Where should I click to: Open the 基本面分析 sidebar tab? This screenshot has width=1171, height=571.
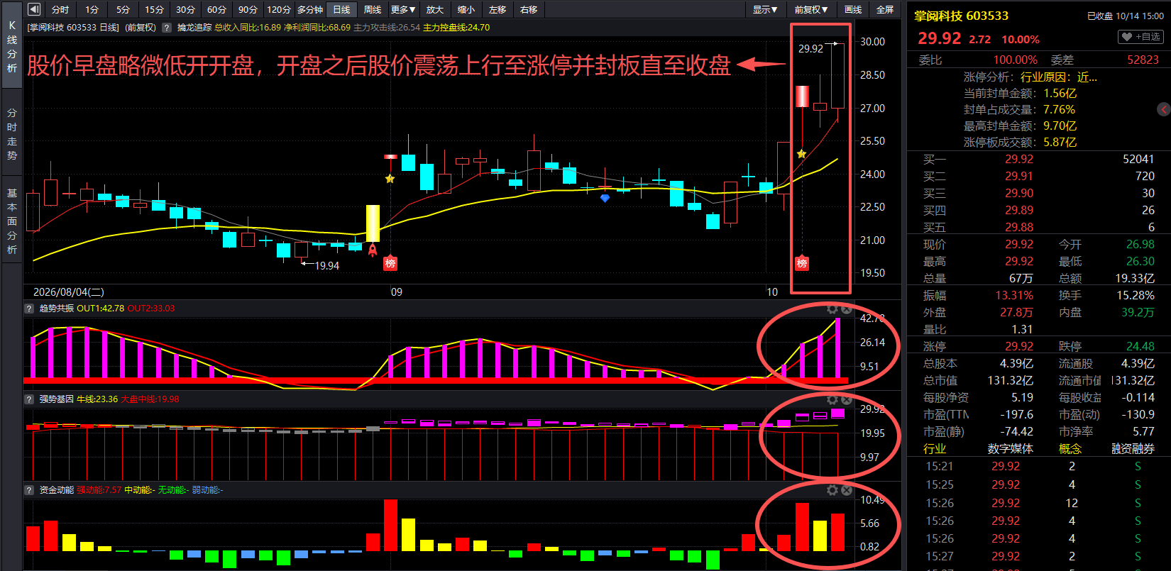(x=12, y=221)
